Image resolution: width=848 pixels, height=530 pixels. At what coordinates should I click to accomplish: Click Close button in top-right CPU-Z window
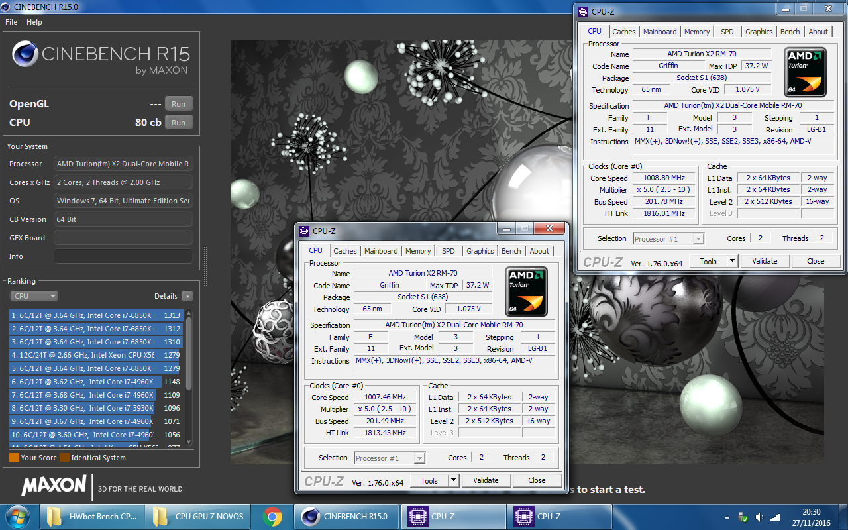816,261
